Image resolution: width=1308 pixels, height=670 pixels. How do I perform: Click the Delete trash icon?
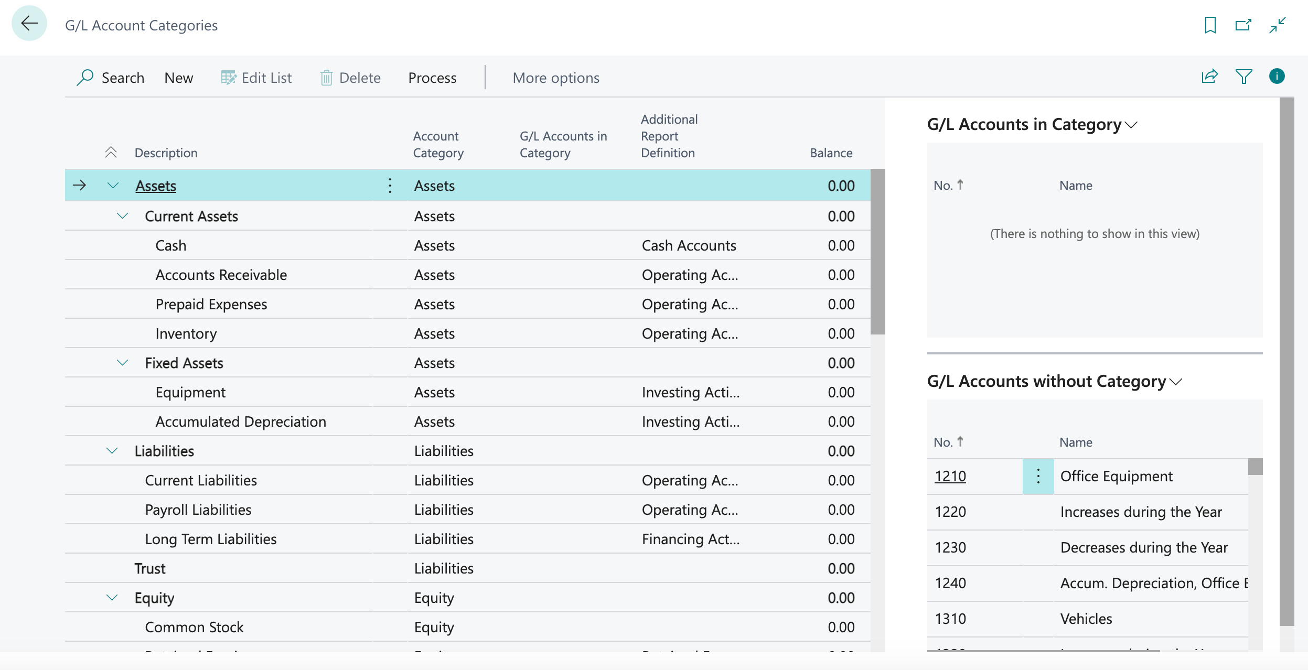point(326,78)
